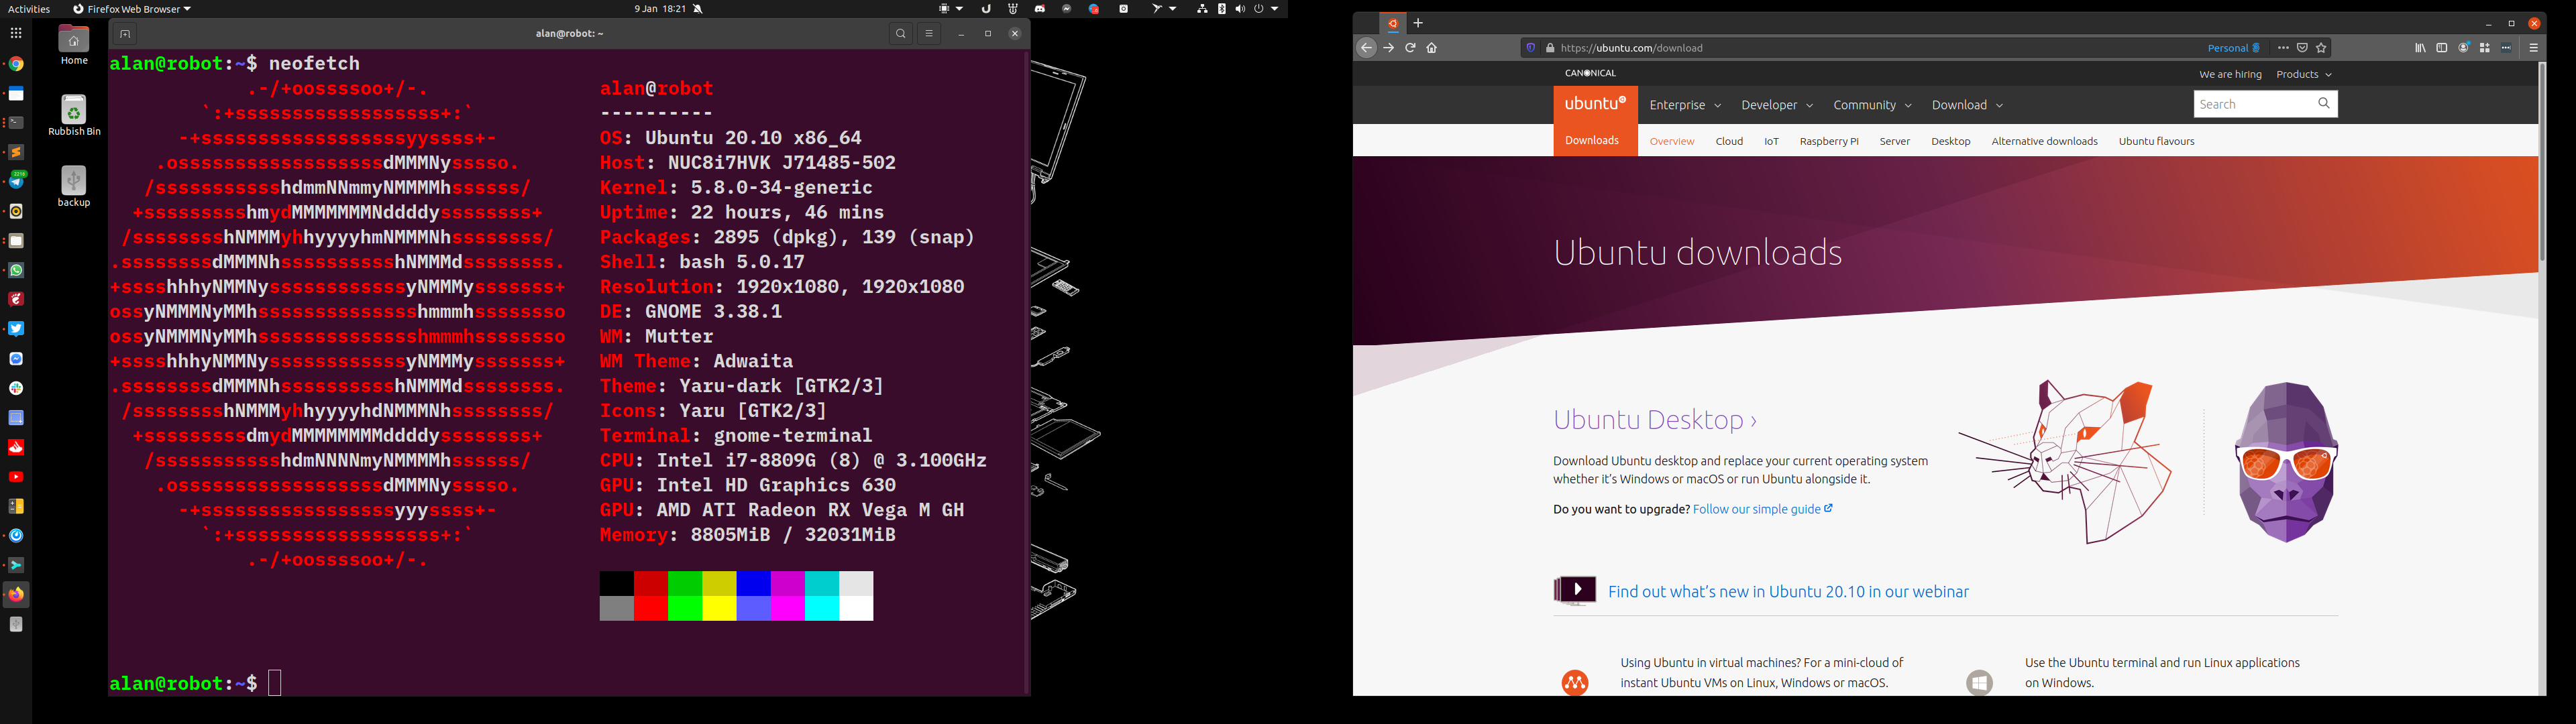
Task: Open Sublime Text from dock
Action: click(16, 152)
